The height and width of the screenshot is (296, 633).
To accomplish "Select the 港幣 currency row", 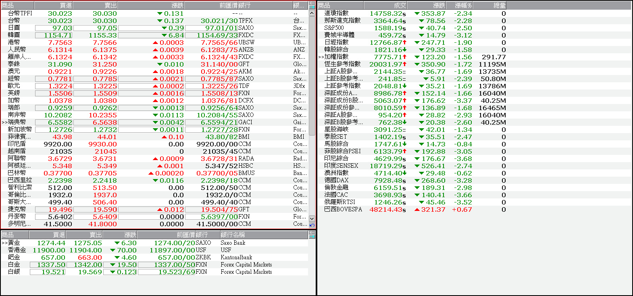I will point(154,42).
